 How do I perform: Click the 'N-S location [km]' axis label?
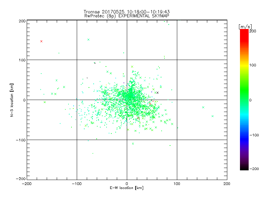(x=12, y=100)
